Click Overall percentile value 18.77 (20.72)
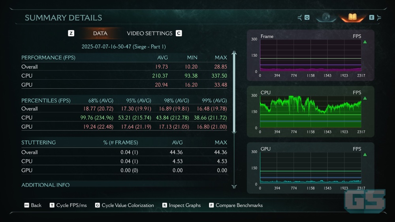The image size is (395, 222). [x=98, y=108]
